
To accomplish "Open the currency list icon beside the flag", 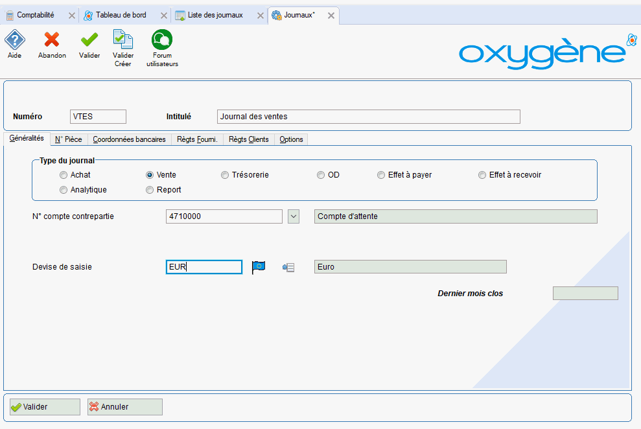I will (x=288, y=268).
